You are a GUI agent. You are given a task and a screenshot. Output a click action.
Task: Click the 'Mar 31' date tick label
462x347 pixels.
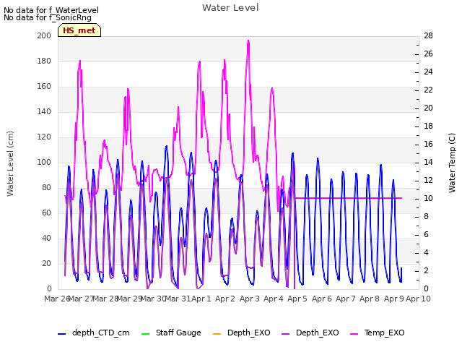tap(178, 299)
